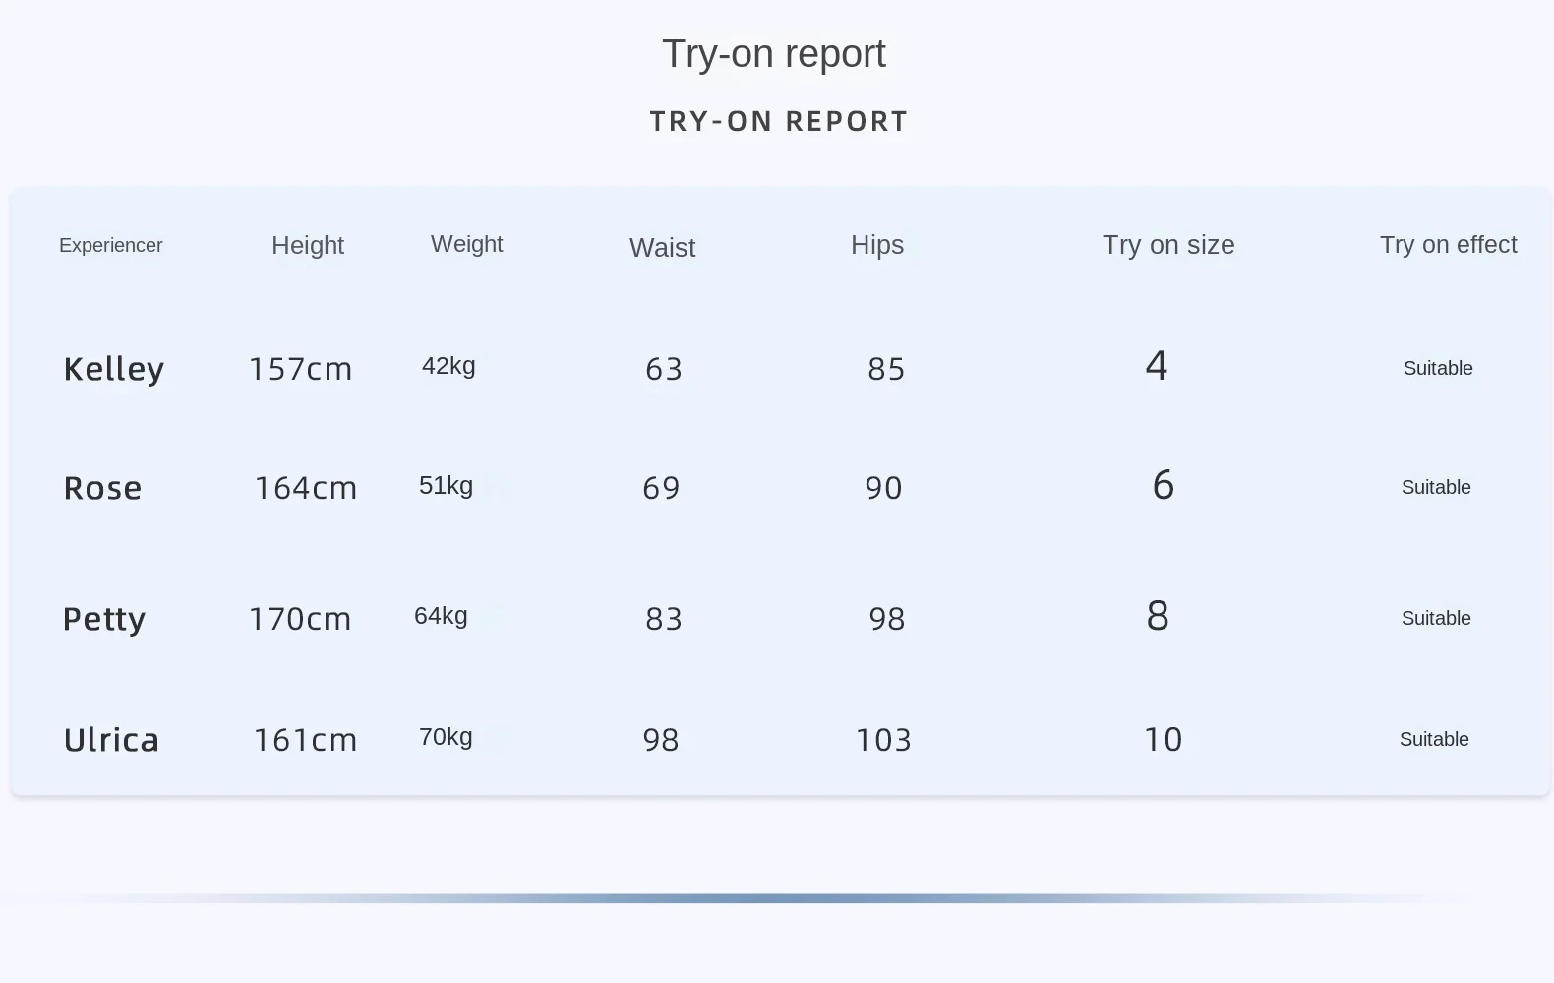This screenshot has width=1554, height=983.
Task: Select the name Ulrica
Action: coord(111,740)
